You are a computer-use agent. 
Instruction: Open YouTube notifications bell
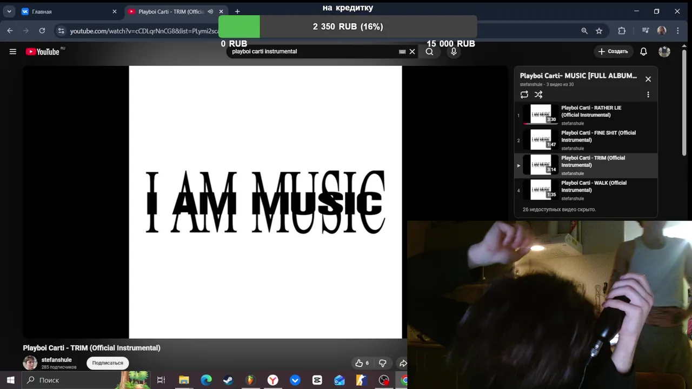[643, 52]
